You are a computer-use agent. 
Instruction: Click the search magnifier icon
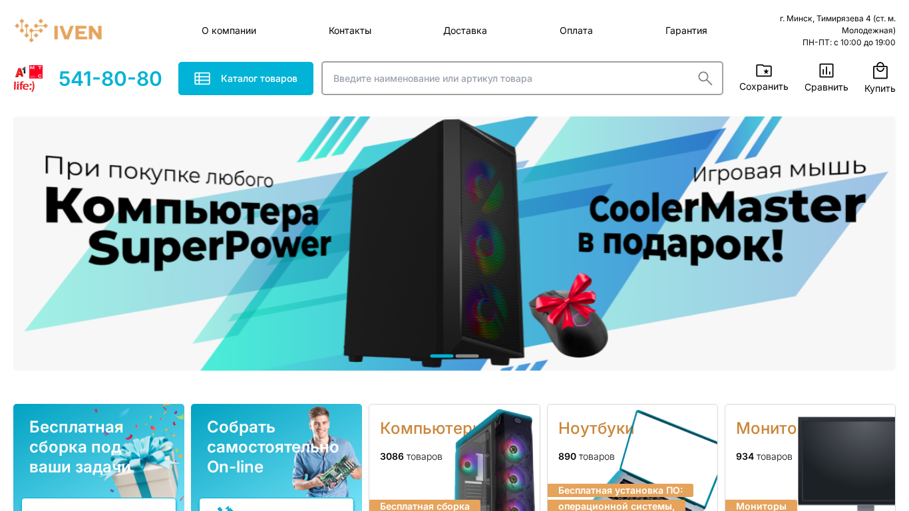point(705,79)
